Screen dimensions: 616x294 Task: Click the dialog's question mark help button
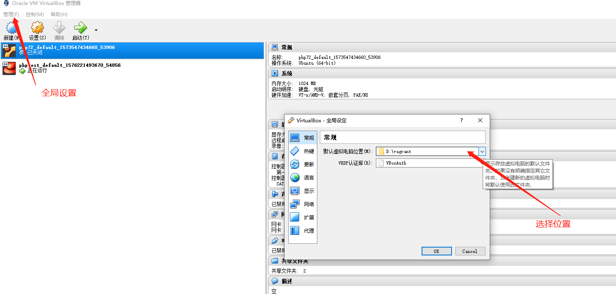[x=461, y=120]
